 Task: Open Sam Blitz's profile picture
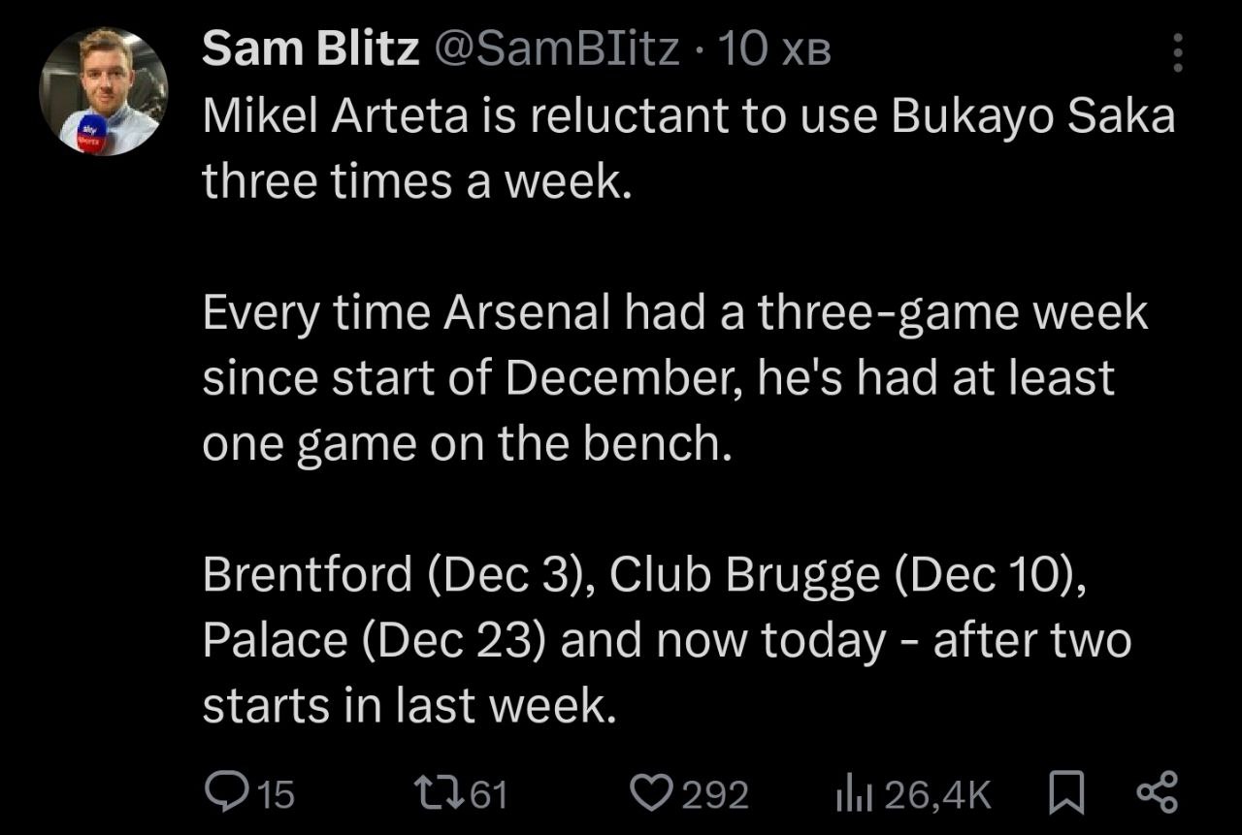[103, 92]
